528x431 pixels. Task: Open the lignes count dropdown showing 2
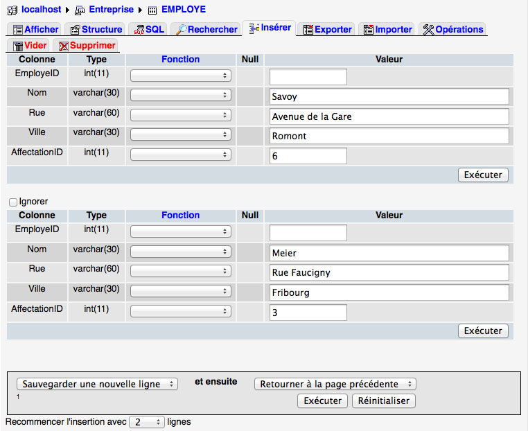(147, 422)
